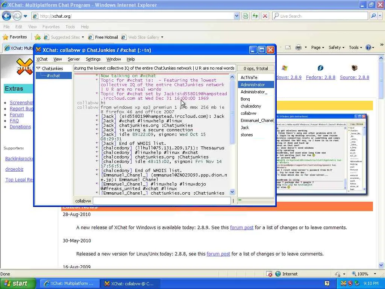Click the Fedora: 2.8.8 download link
This screenshot has width=385, height=289.
[x=320, y=78]
